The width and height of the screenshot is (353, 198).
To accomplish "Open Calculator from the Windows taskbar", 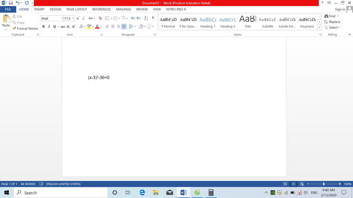I will coord(211,192).
